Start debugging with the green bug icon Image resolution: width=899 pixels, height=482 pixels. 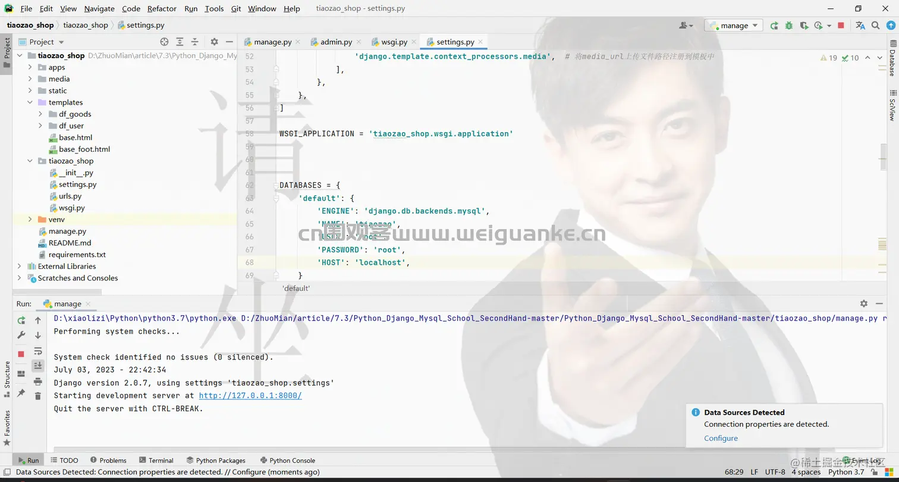click(x=789, y=26)
